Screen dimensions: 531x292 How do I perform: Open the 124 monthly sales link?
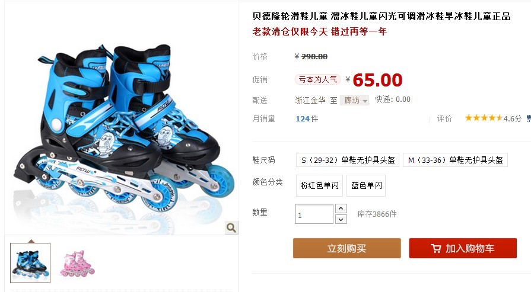click(303, 118)
